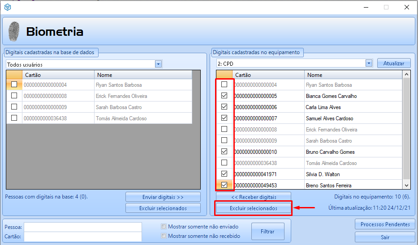Enable 'Mostrar somente não recebido' option
Screen dimensions: 418x245
(x=164, y=236)
